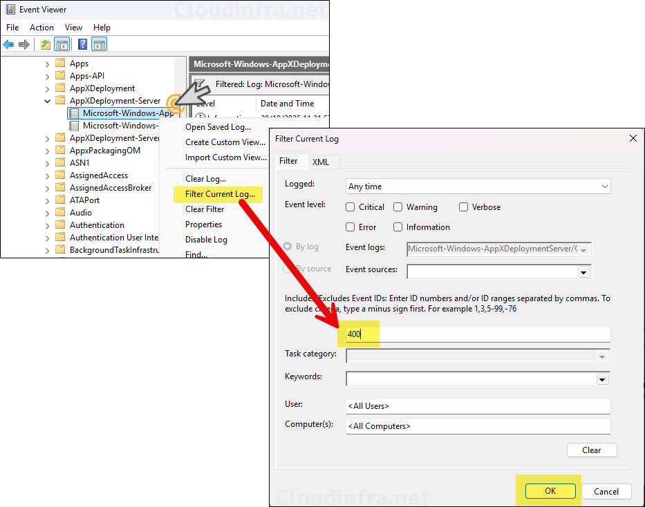645x507 pixels.
Task: Click the Event IDs input field containing 400
Action: pos(415,334)
